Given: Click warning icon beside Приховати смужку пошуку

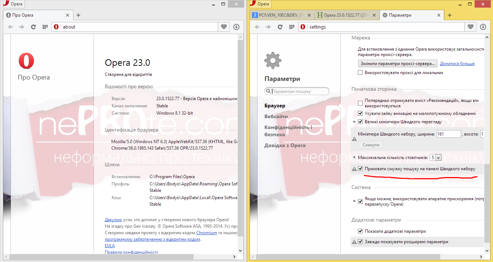Looking at the screenshot, I should tap(354, 169).
